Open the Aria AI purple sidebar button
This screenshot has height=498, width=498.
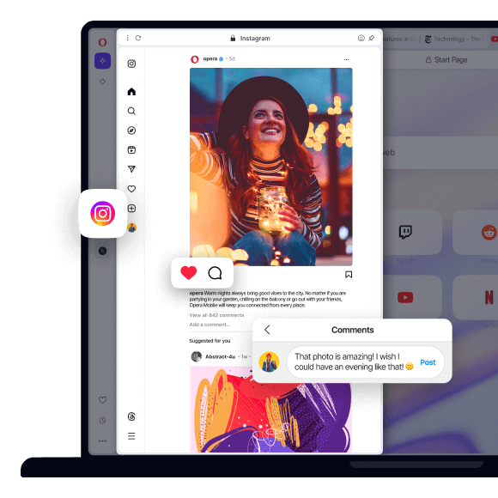pyautogui.click(x=102, y=61)
